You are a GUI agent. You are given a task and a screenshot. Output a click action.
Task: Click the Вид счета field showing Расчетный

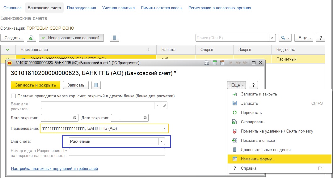coord(114,141)
